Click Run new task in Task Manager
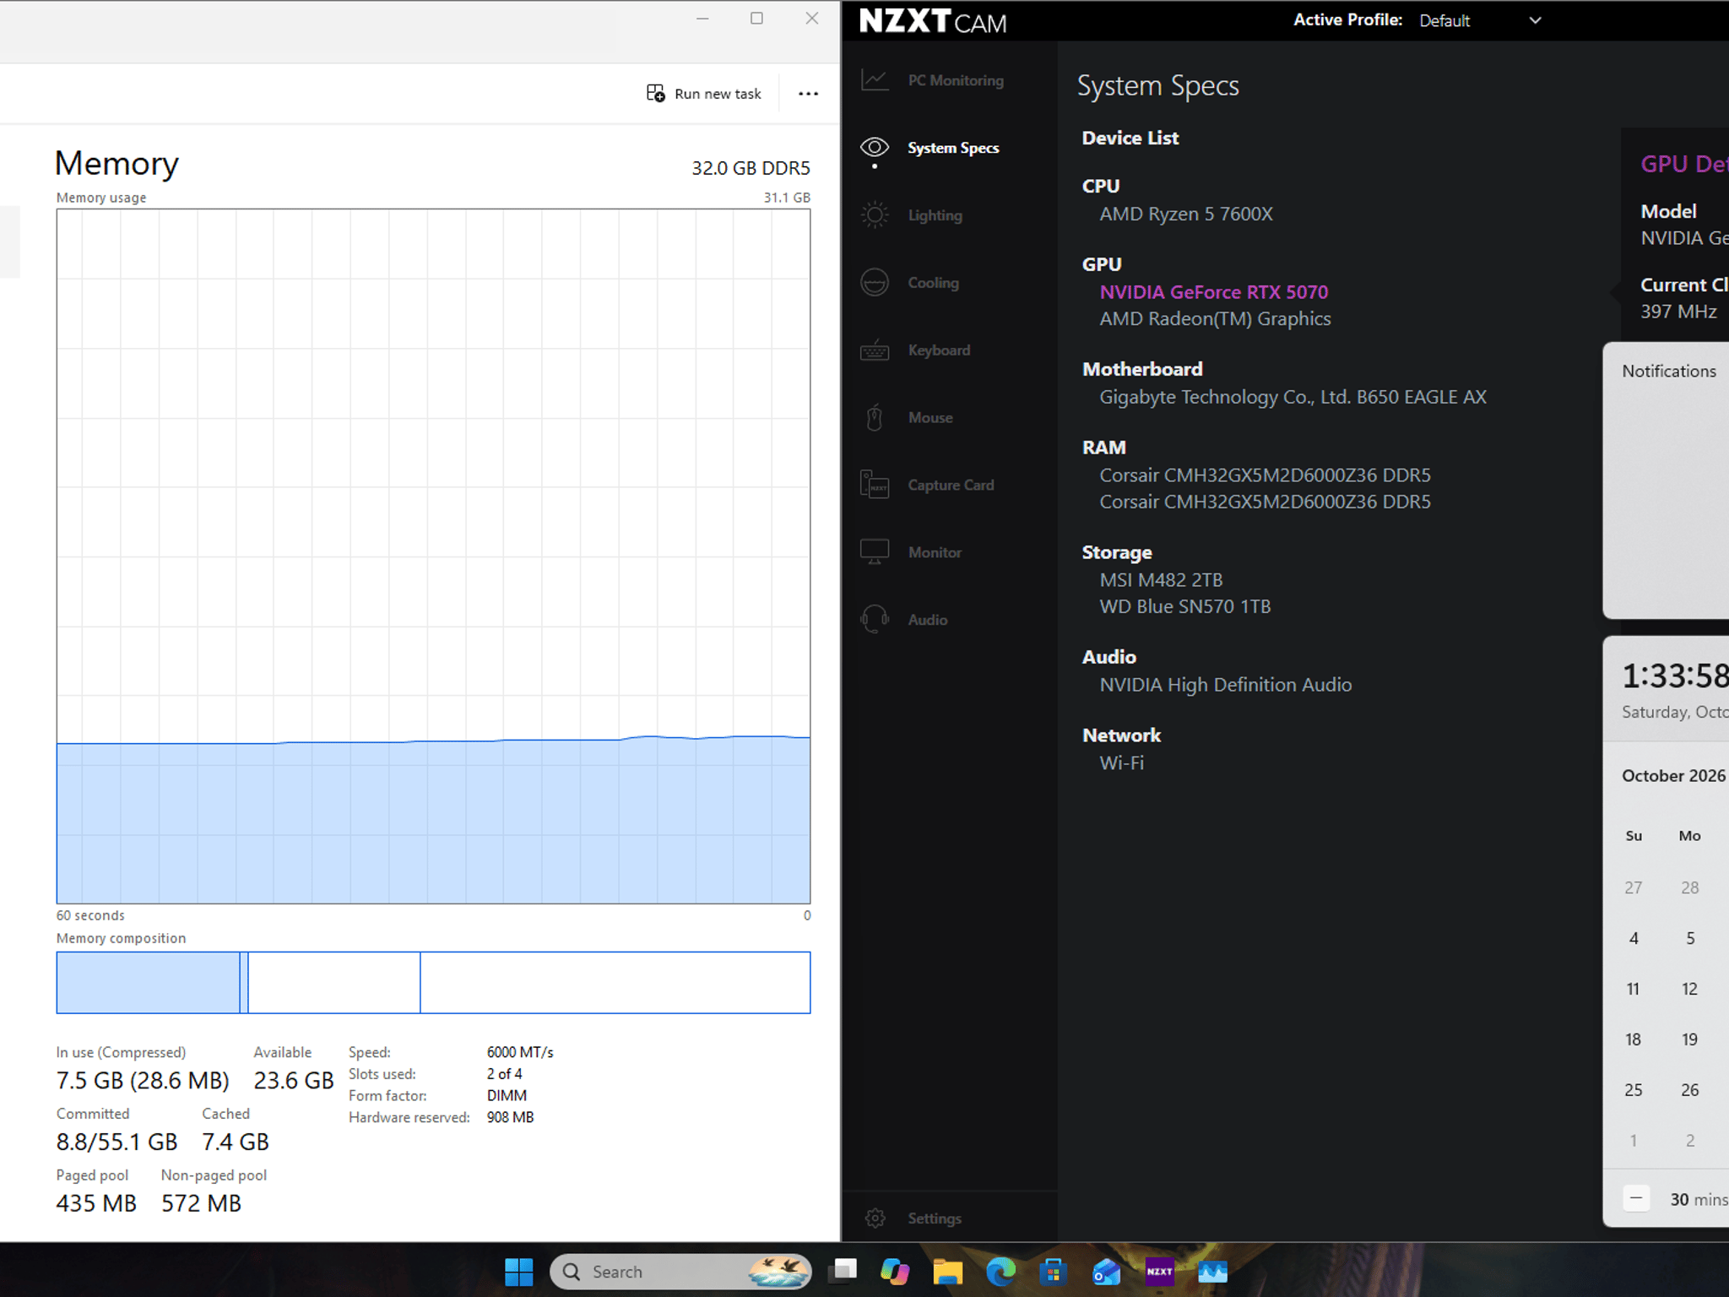The image size is (1729, 1297). (704, 94)
